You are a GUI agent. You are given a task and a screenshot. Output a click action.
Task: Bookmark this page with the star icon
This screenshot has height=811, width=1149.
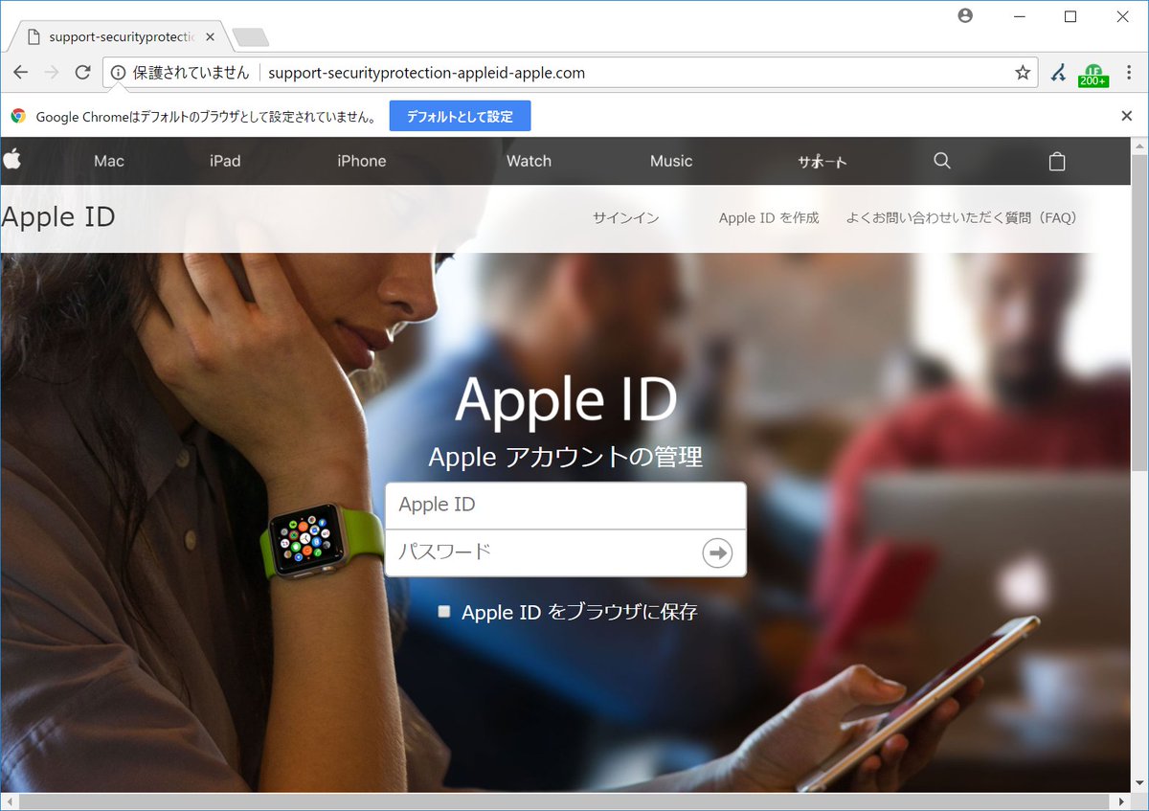[1023, 73]
